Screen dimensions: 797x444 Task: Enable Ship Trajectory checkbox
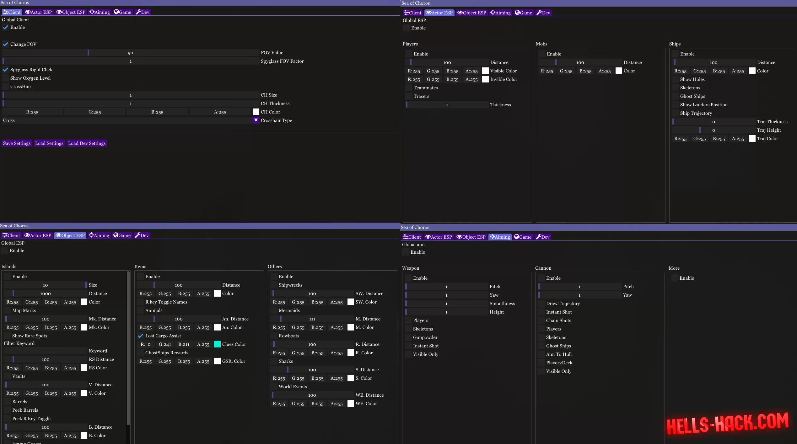tap(675, 113)
